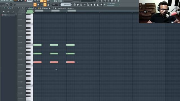Open the Playlist window from main toolbar
Image resolution: width=180 pixels, height=101 pixels.
[x=75, y=4]
